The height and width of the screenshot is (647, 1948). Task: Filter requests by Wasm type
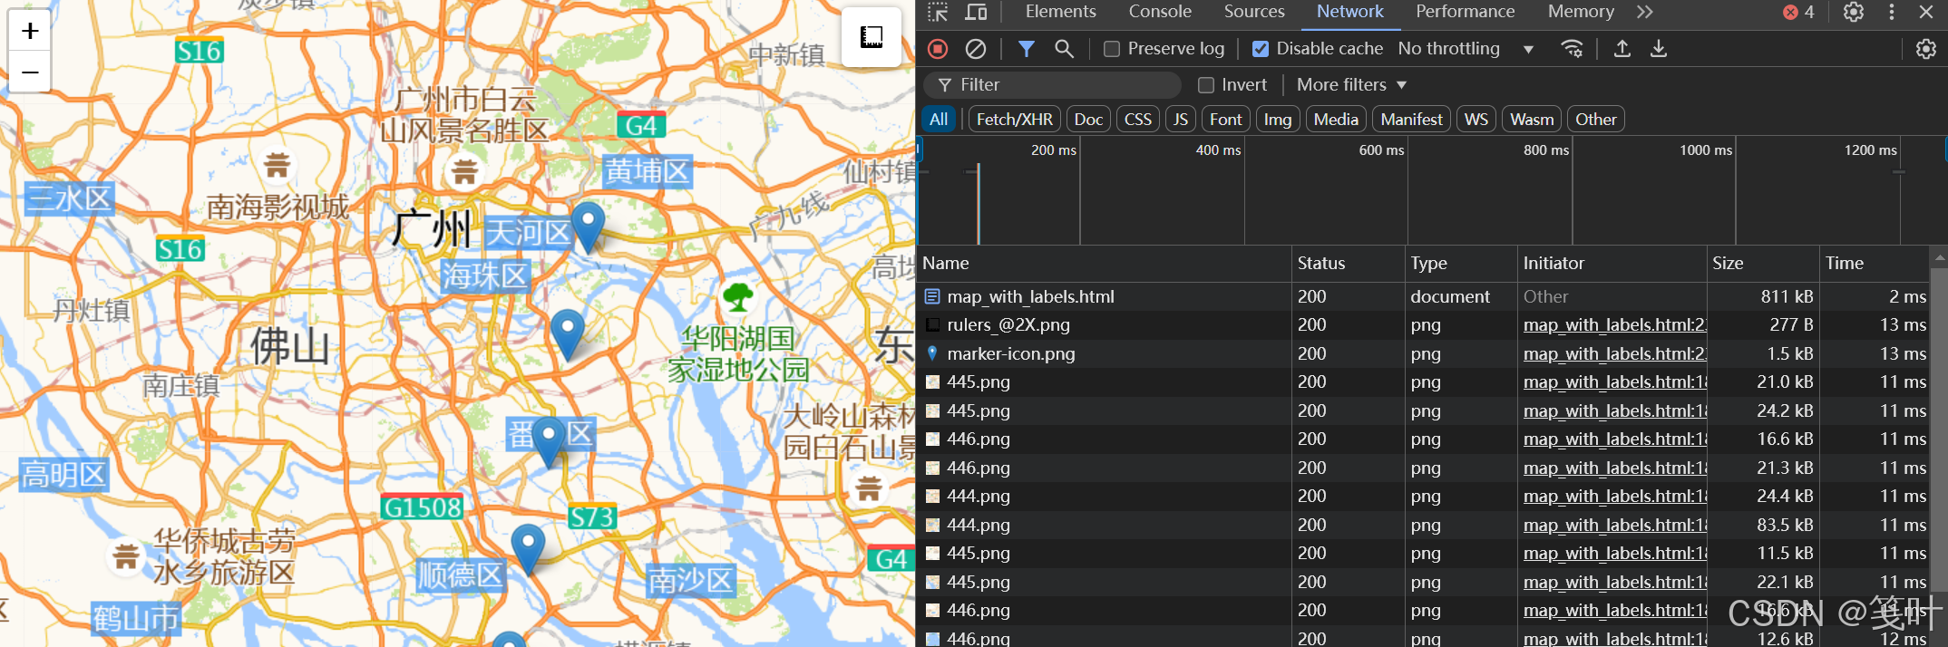1532,120
